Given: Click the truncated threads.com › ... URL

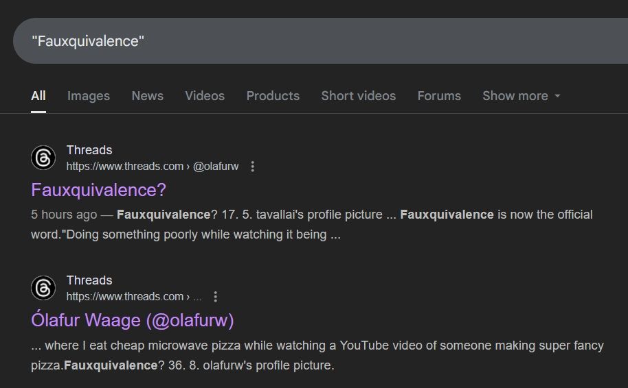Looking at the screenshot, I should click(134, 297).
